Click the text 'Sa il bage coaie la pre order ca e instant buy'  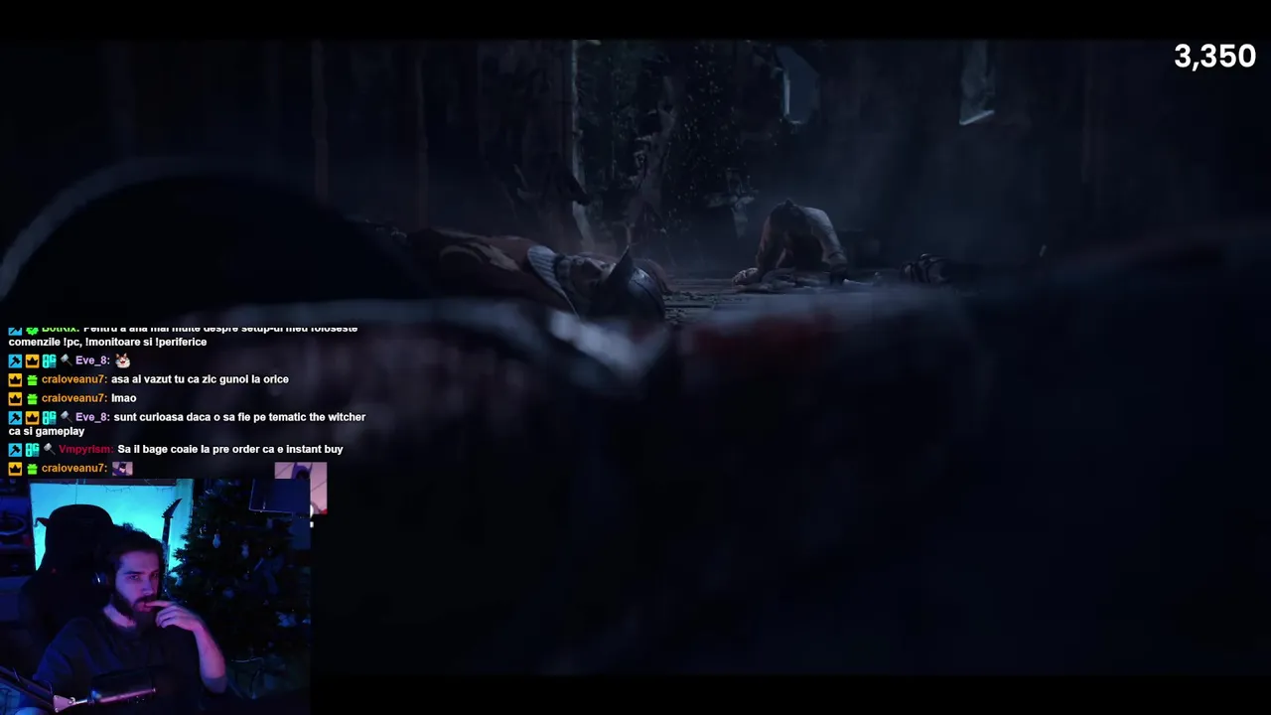tap(230, 449)
